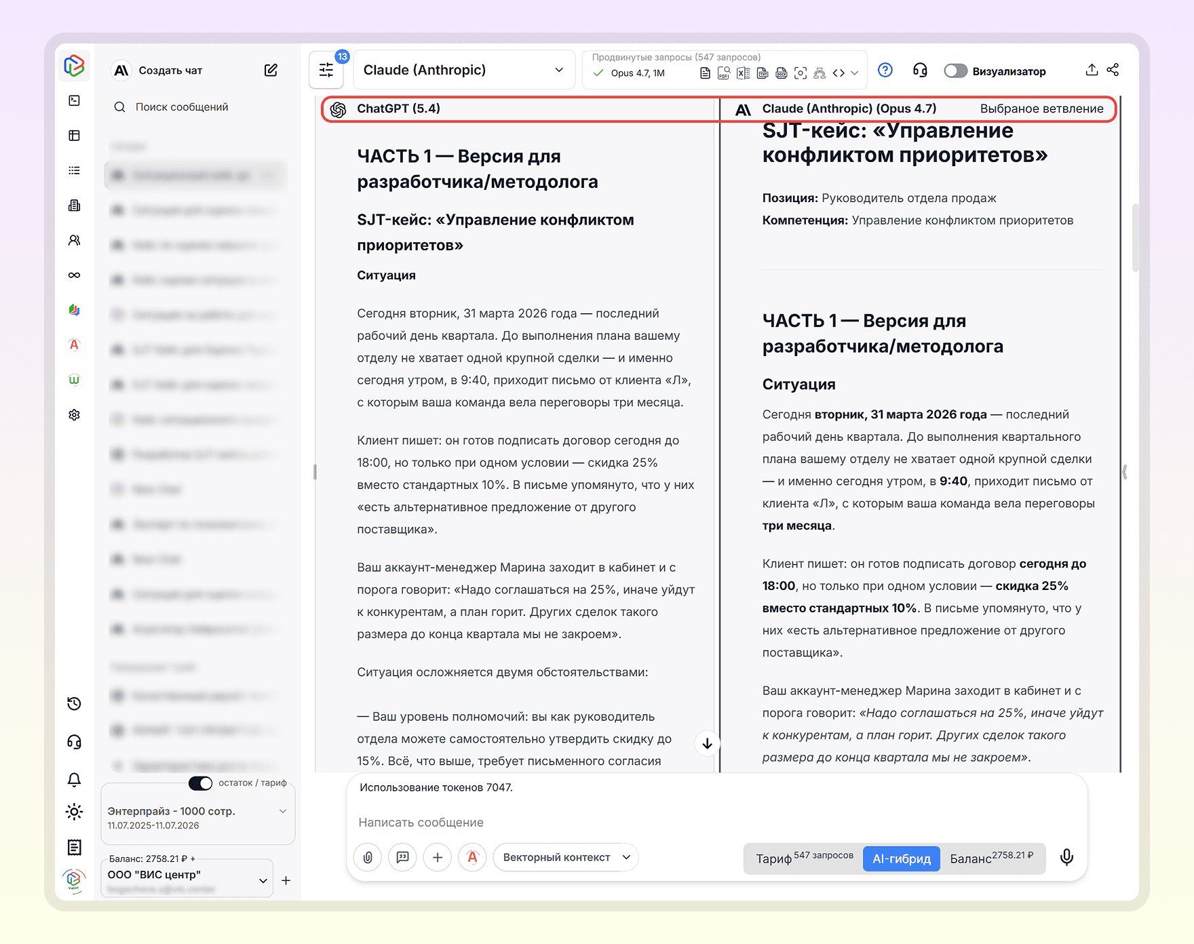Image resolution: width=1194 pixels, height=944 pixels.
Task: Click the plus next to ООО ВИС центр
Action: coord(286,880)
